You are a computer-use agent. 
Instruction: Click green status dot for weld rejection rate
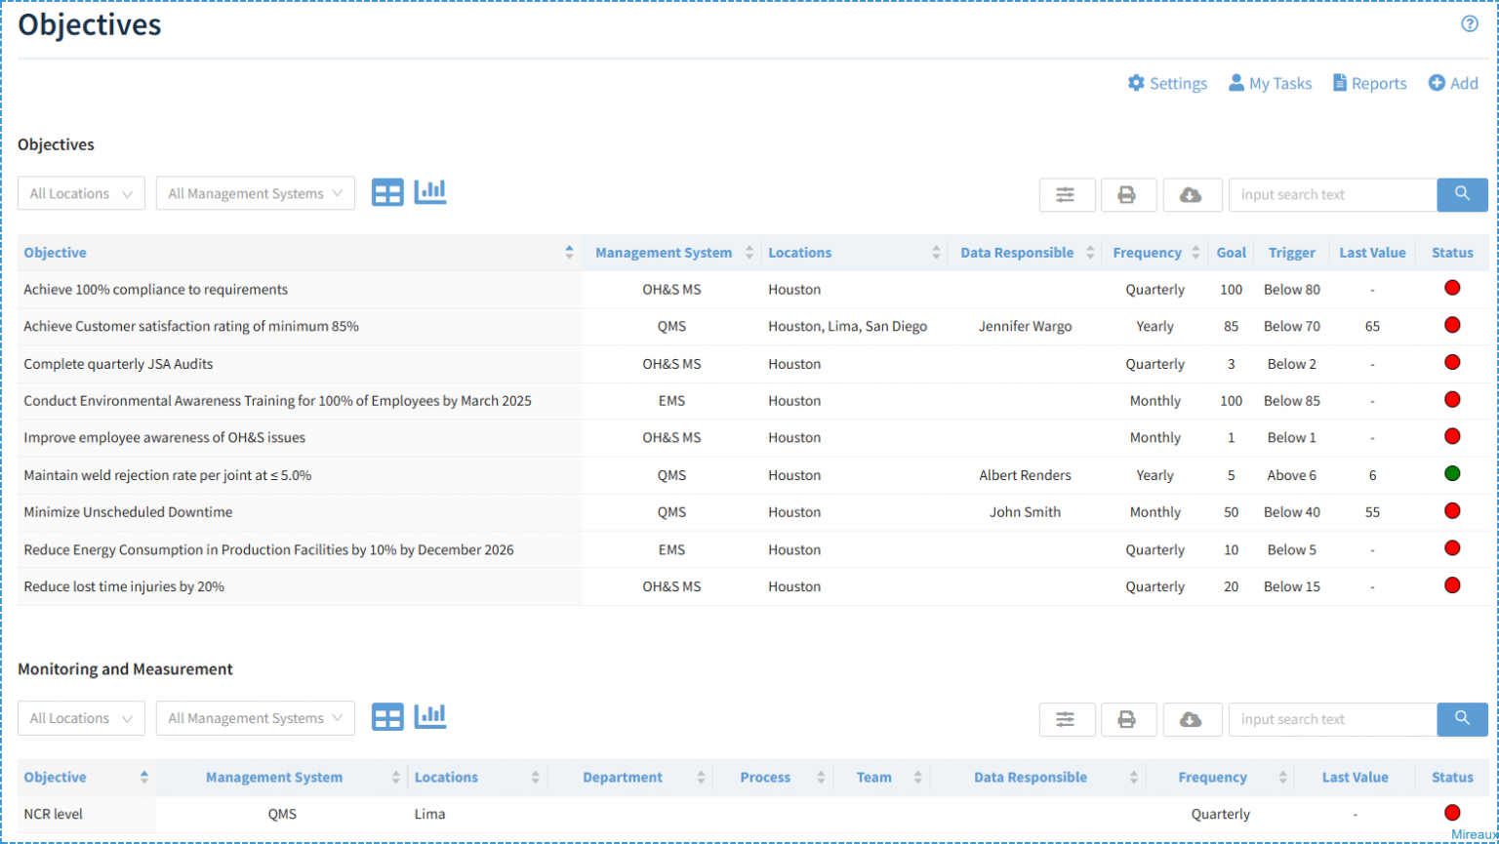pos(1452,474)
